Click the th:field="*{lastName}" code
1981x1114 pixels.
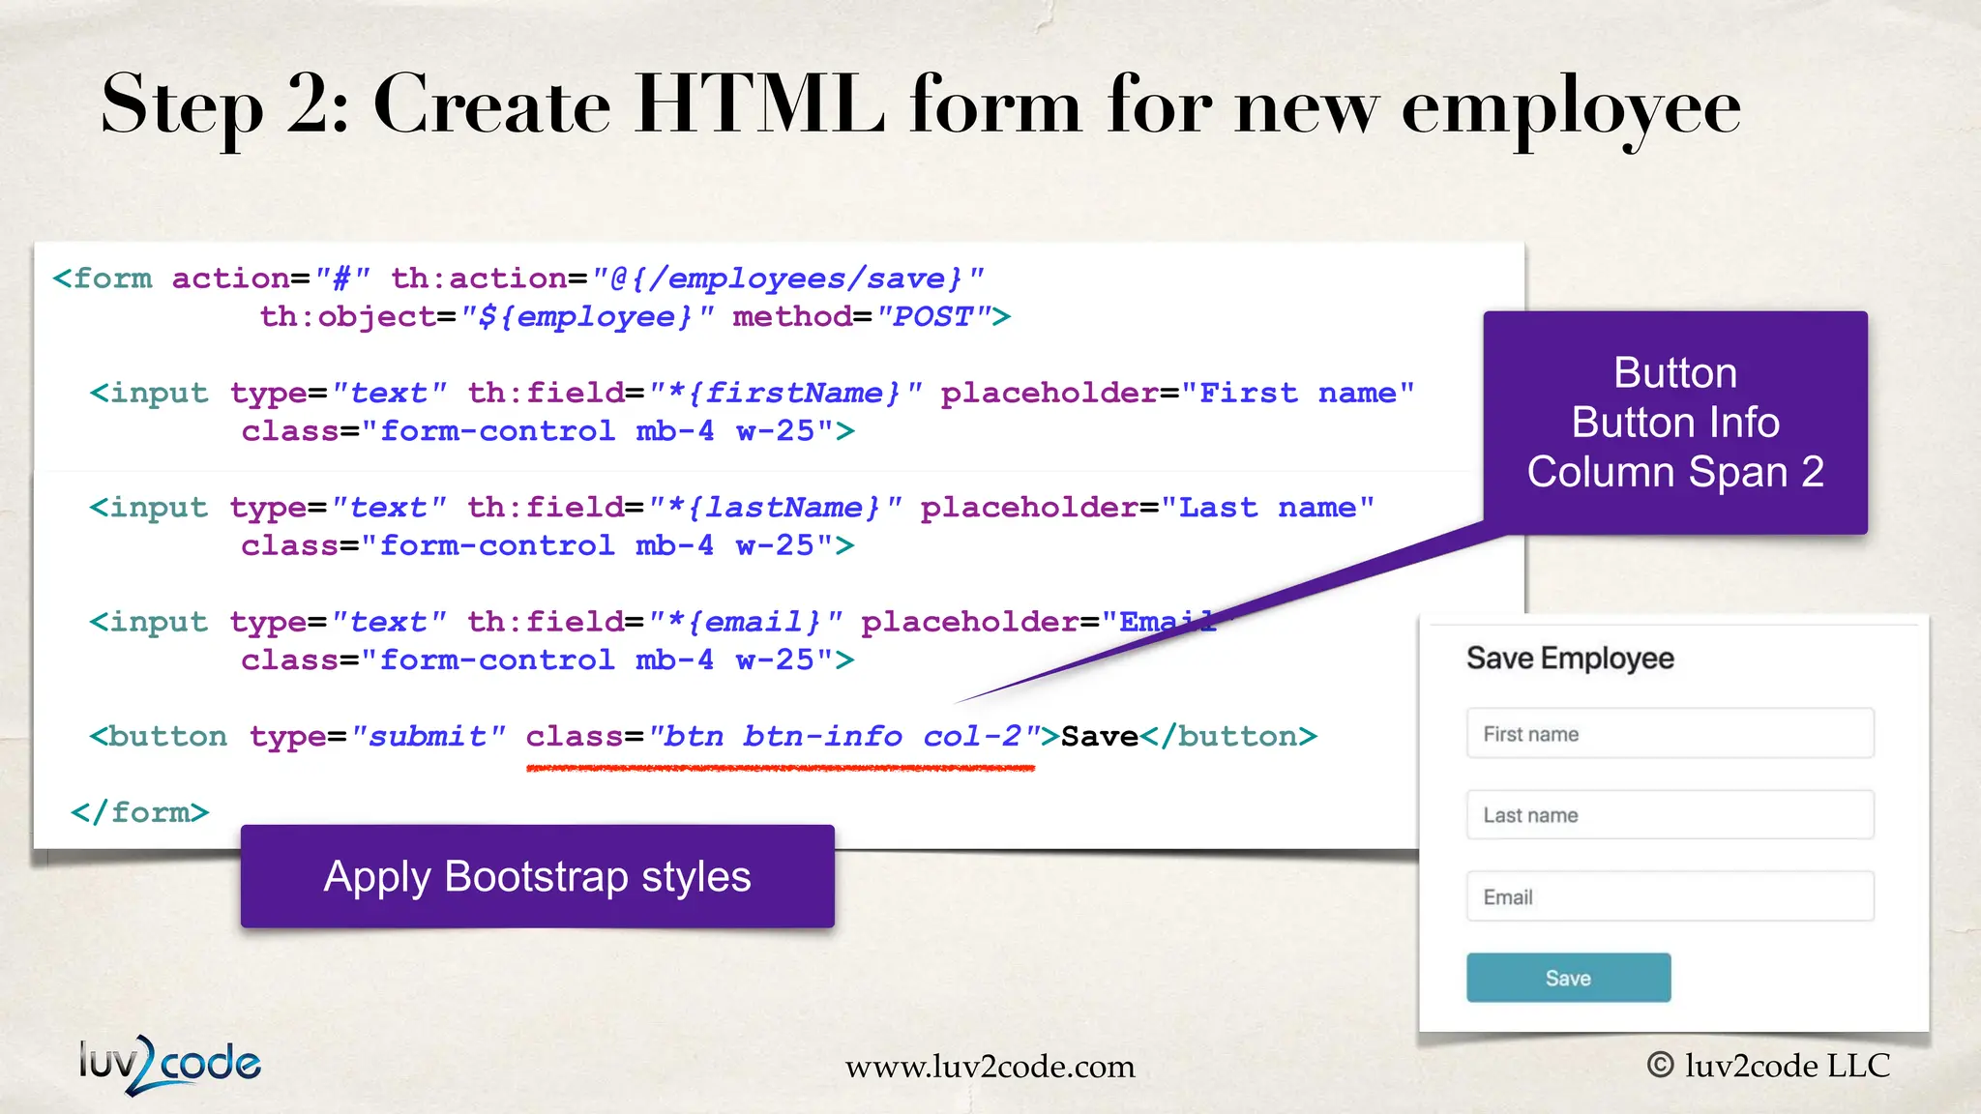[x=685, y=507]
